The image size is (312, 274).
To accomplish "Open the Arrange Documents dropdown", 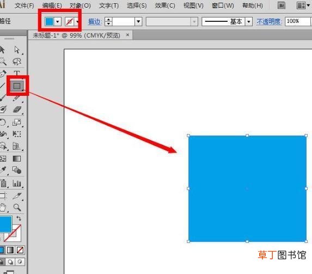I will click(x=303, y=6).
